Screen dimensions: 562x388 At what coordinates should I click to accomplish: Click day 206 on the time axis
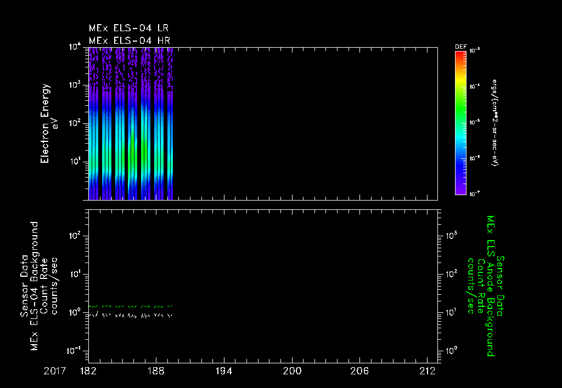pos(361,371)
